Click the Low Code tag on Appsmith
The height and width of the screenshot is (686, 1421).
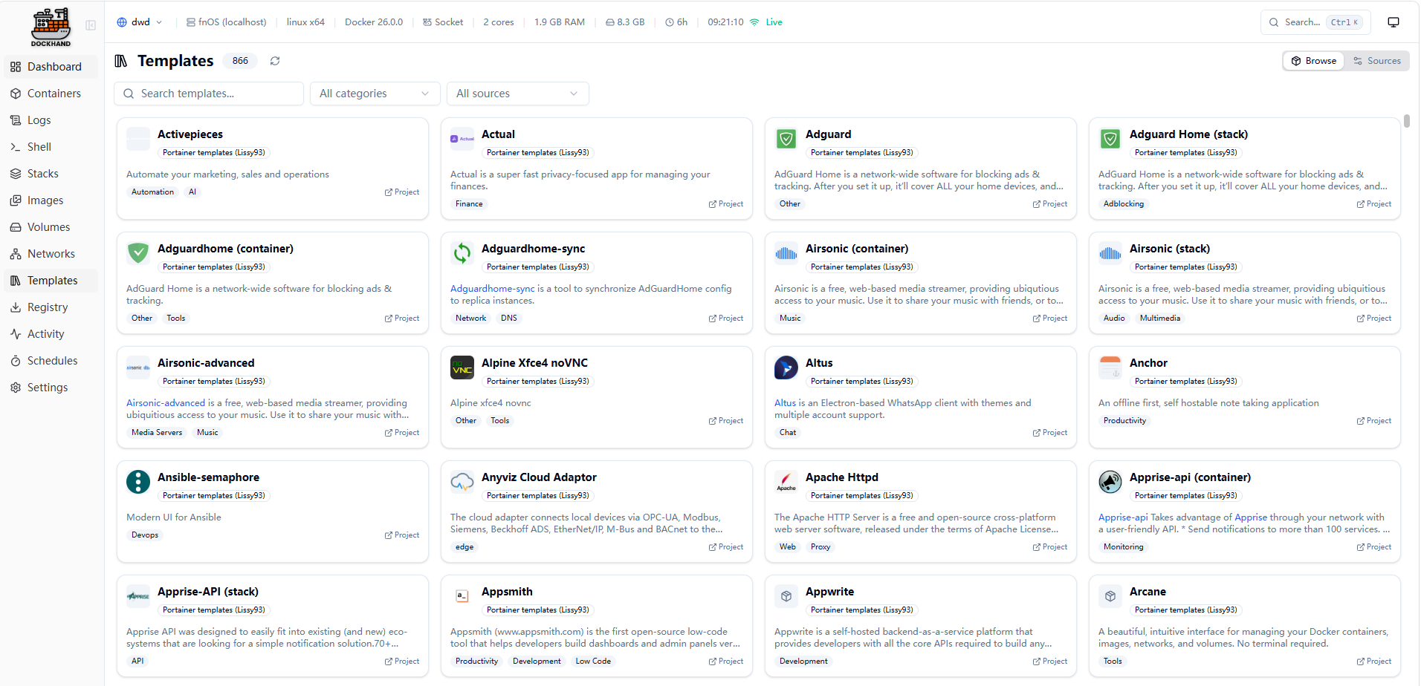[x=593, y=661]
